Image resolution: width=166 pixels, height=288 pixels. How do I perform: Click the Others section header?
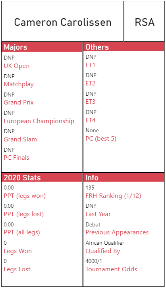[x=124, y=47]
